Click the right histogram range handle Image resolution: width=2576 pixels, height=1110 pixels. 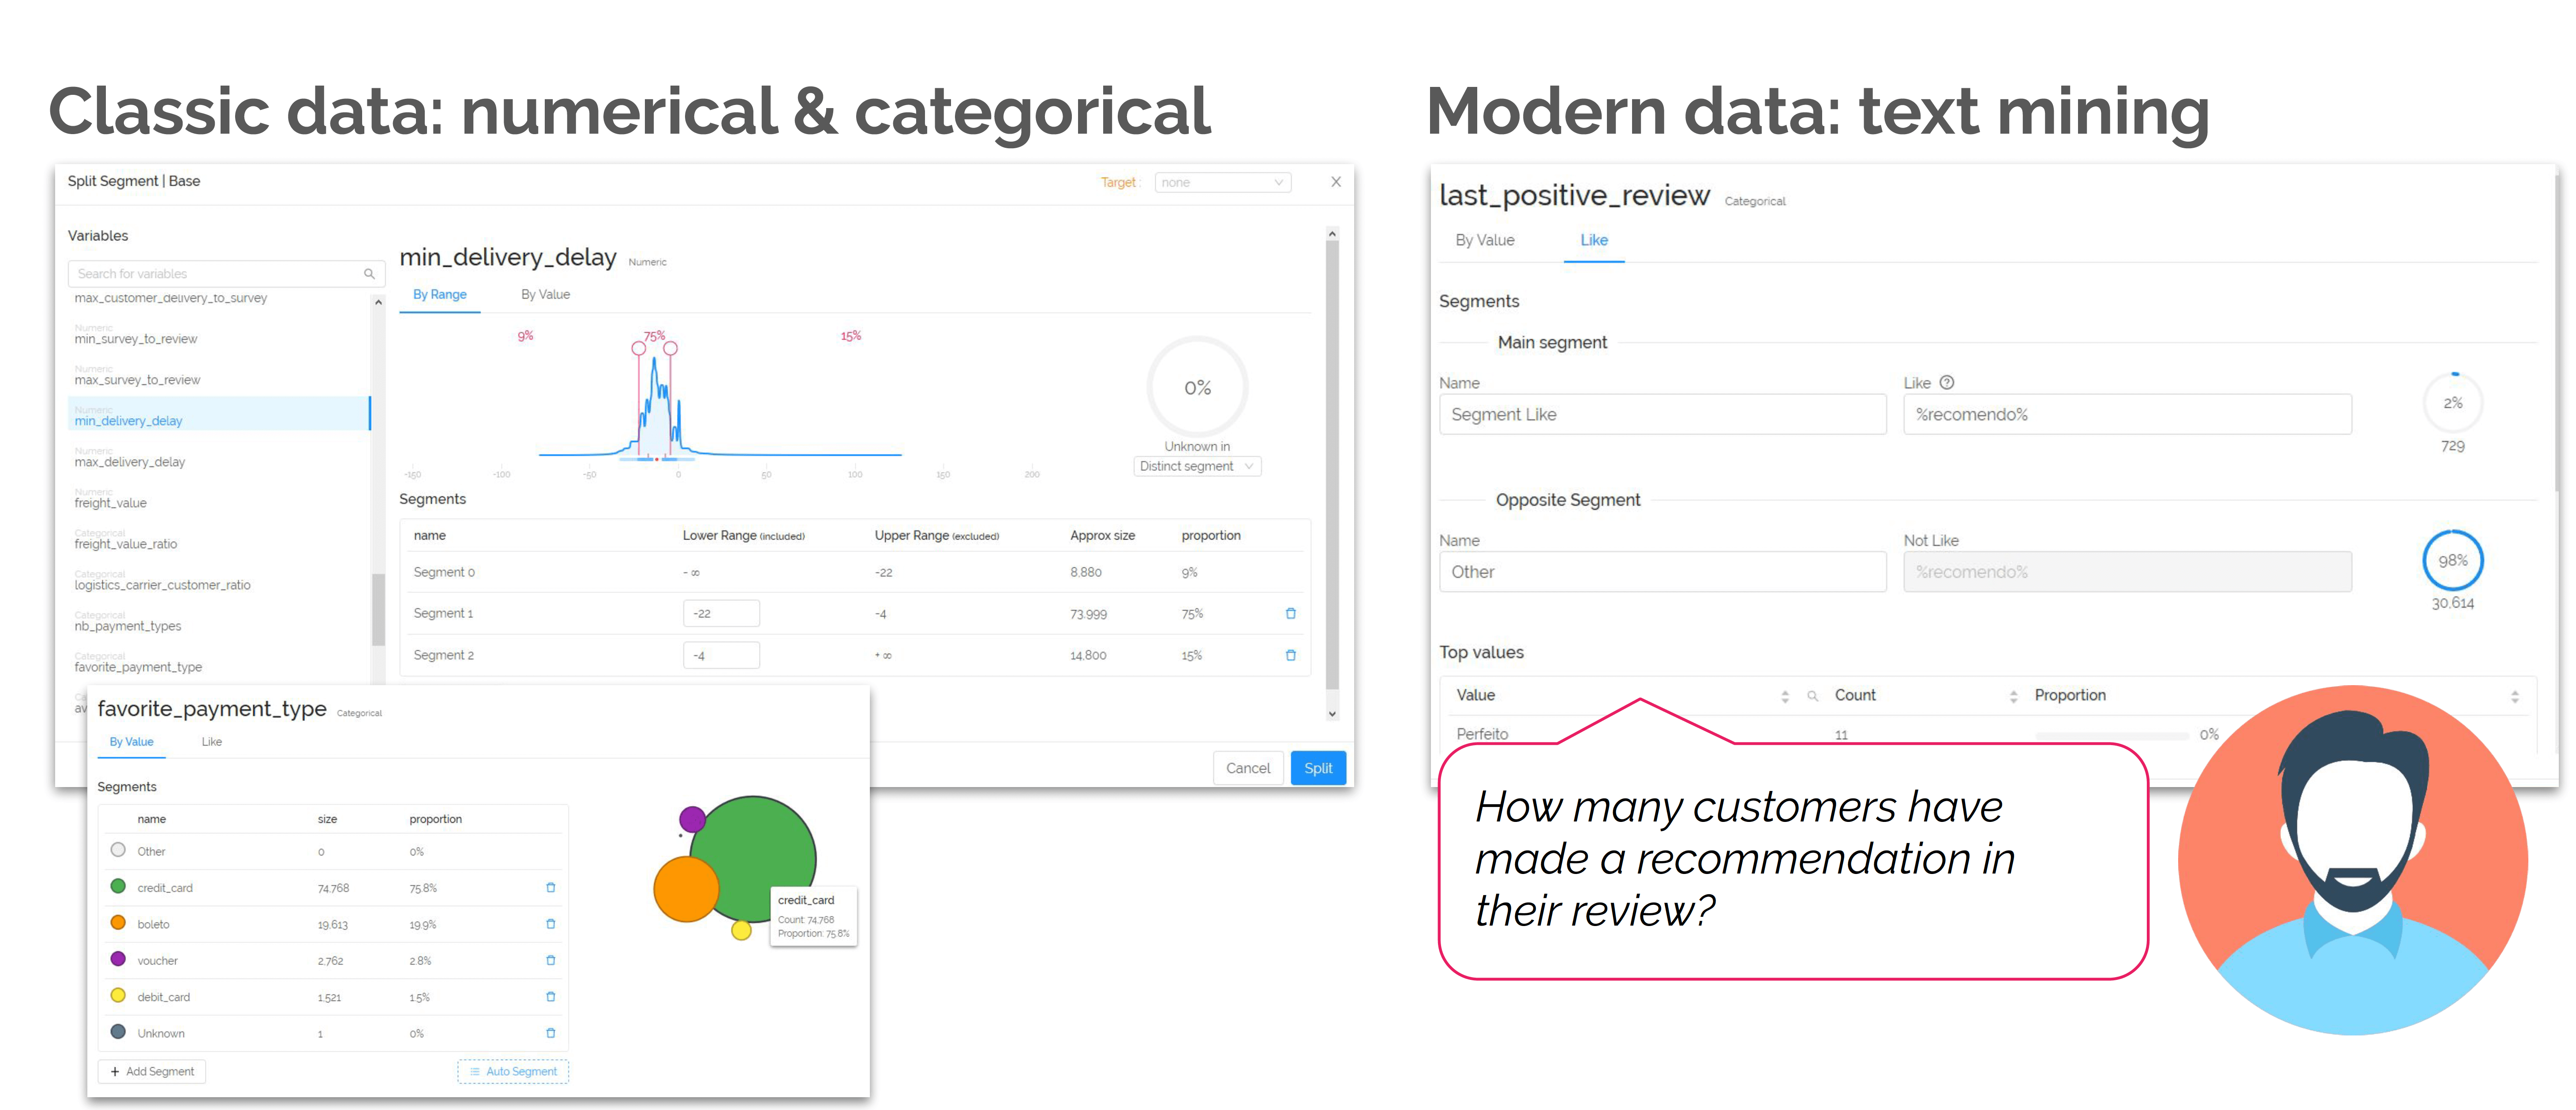pyautogui.click(x=671, y=348)
